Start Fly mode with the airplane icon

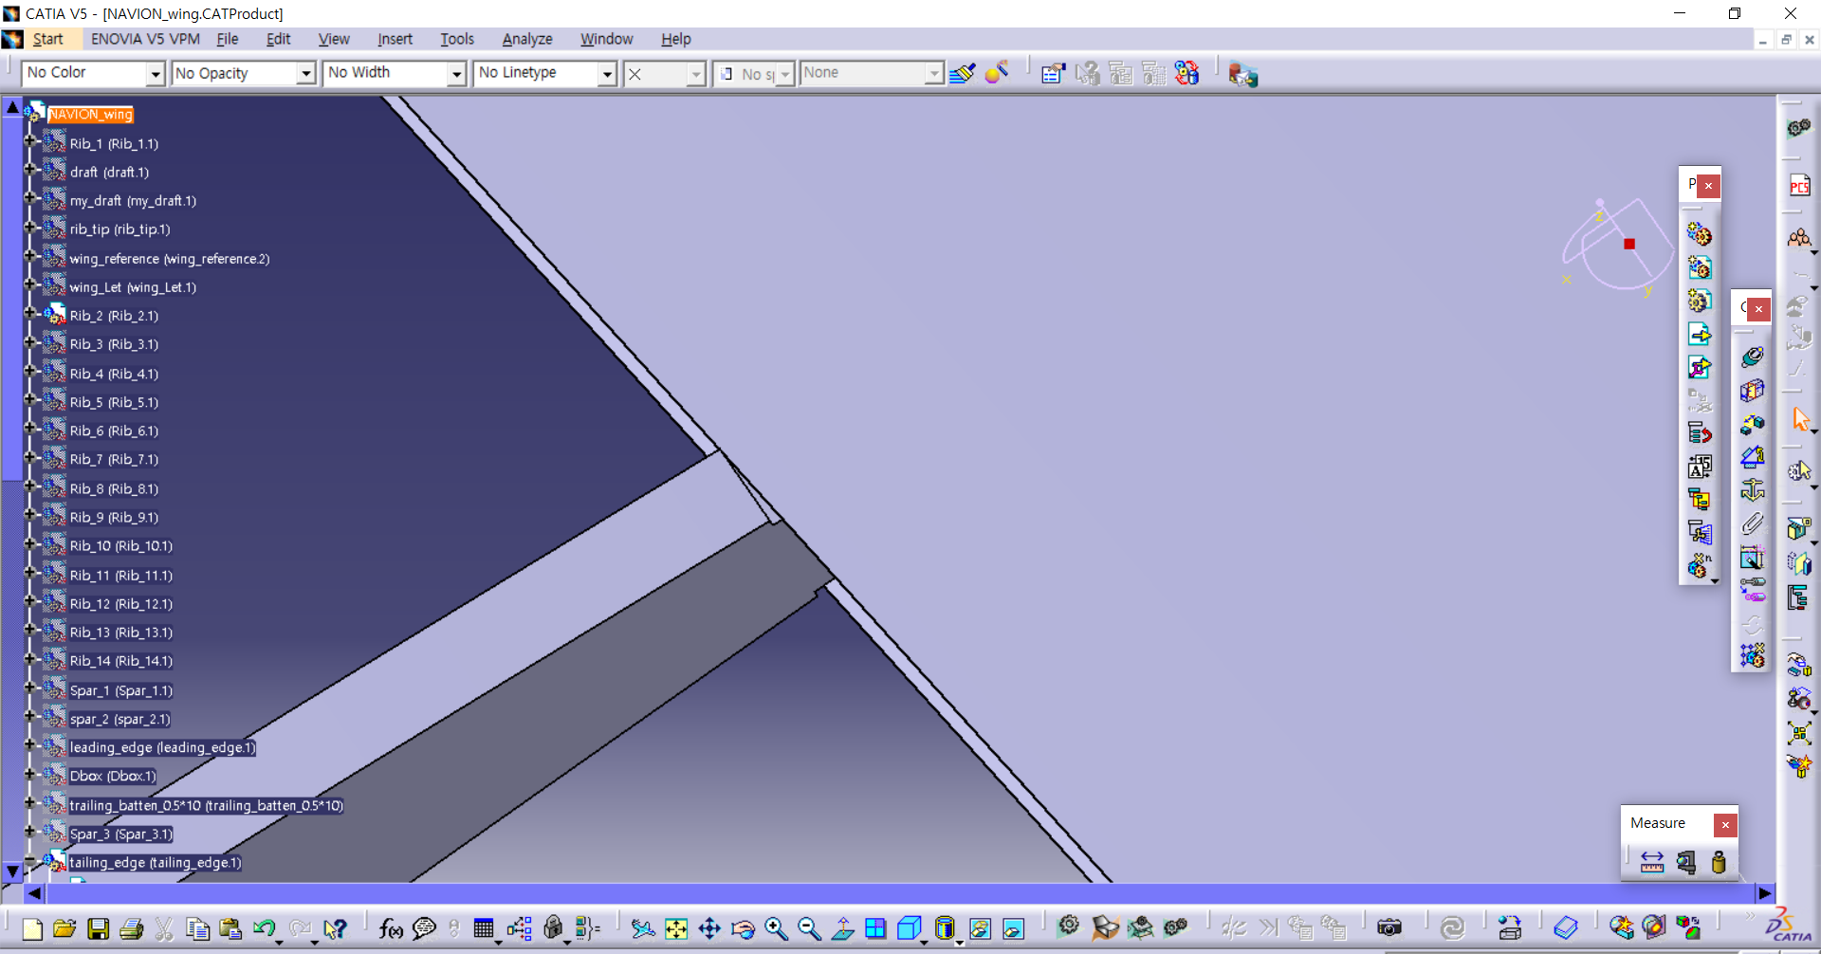coord(643,928)
